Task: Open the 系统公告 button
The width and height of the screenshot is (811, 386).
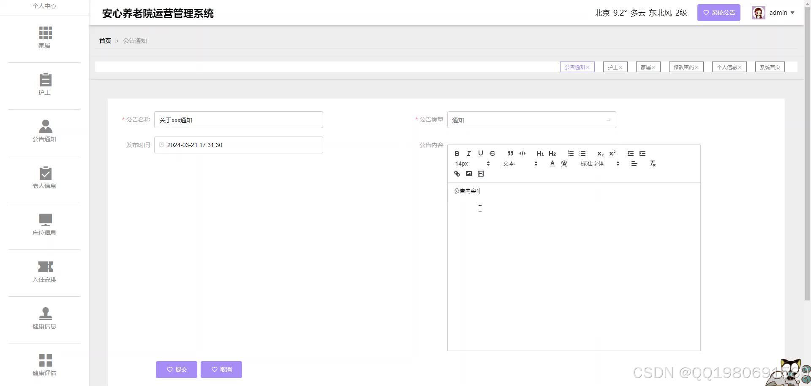Action: click(x=718, y=13)
